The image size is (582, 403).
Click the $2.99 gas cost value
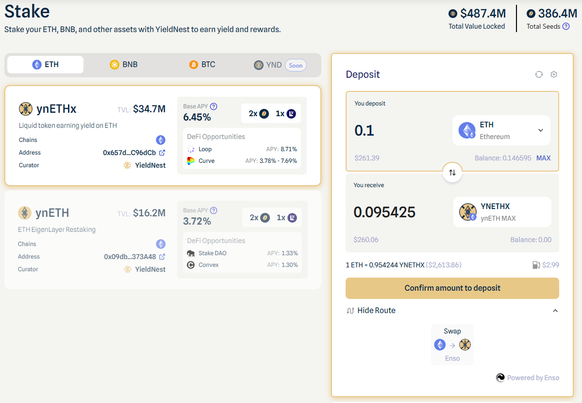(550, 265)
